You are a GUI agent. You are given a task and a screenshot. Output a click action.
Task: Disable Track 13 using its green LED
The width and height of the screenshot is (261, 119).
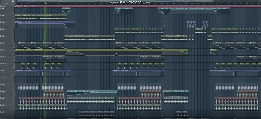13,89
